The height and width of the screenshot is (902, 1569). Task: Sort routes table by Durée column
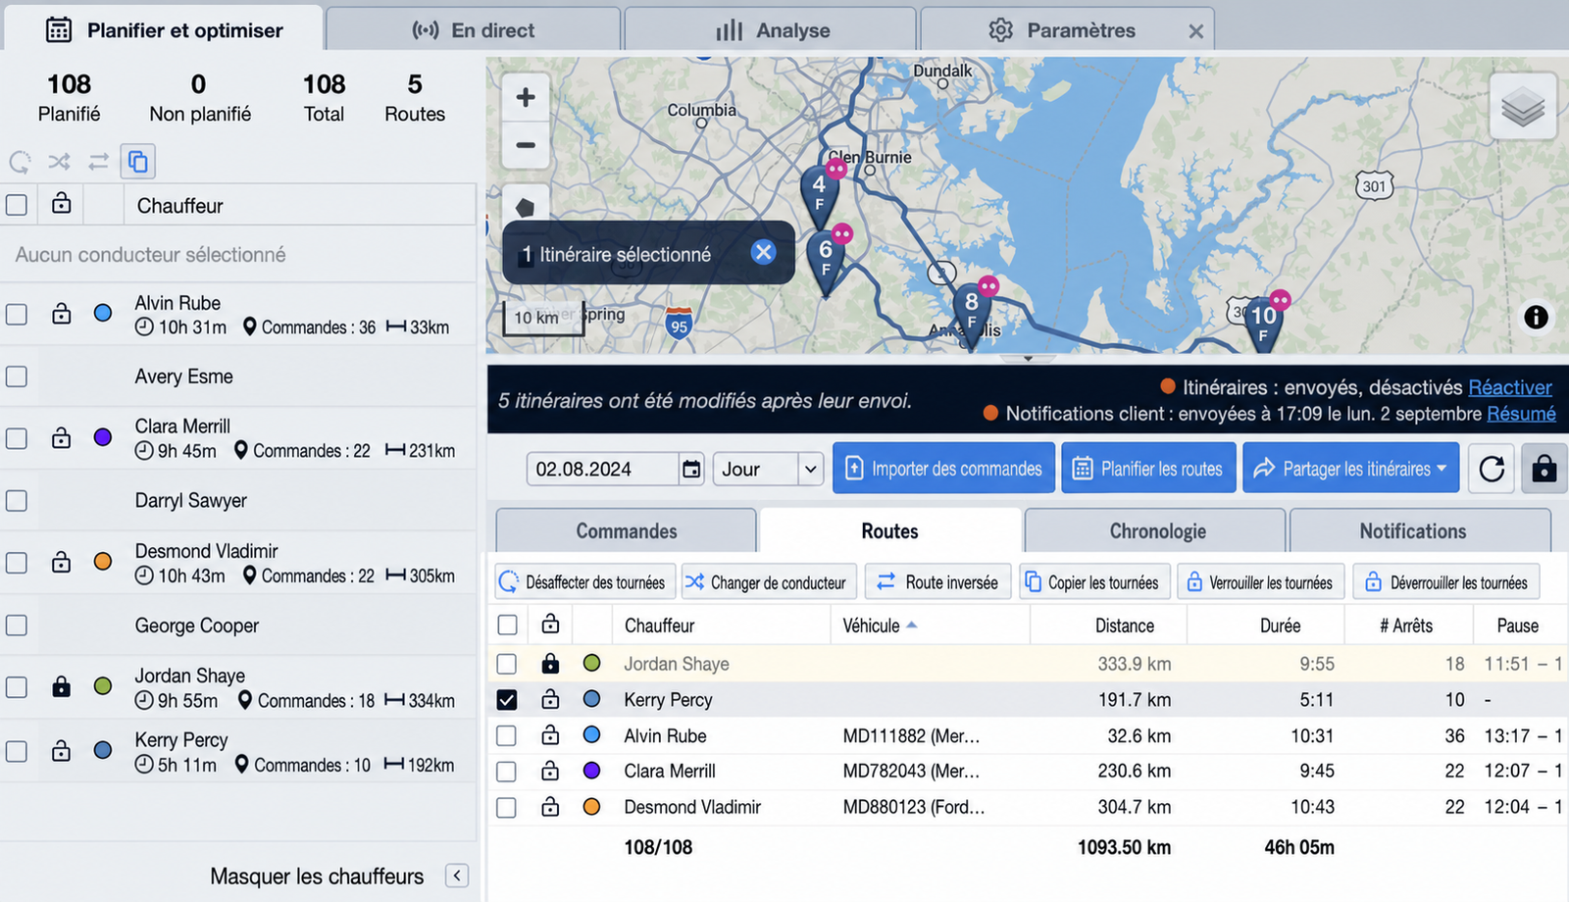coord(1280,626)
